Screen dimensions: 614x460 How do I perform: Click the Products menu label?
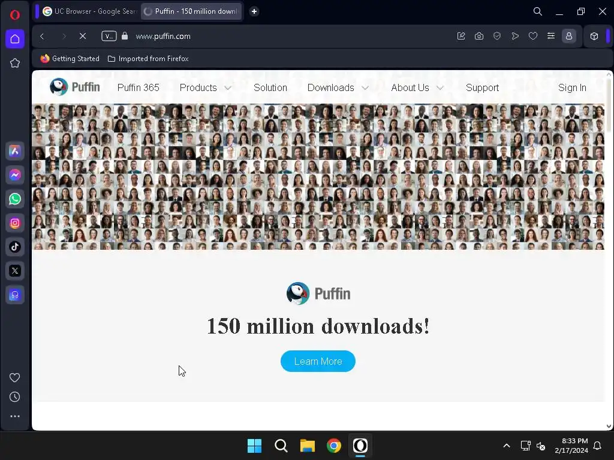coord(198,87)
